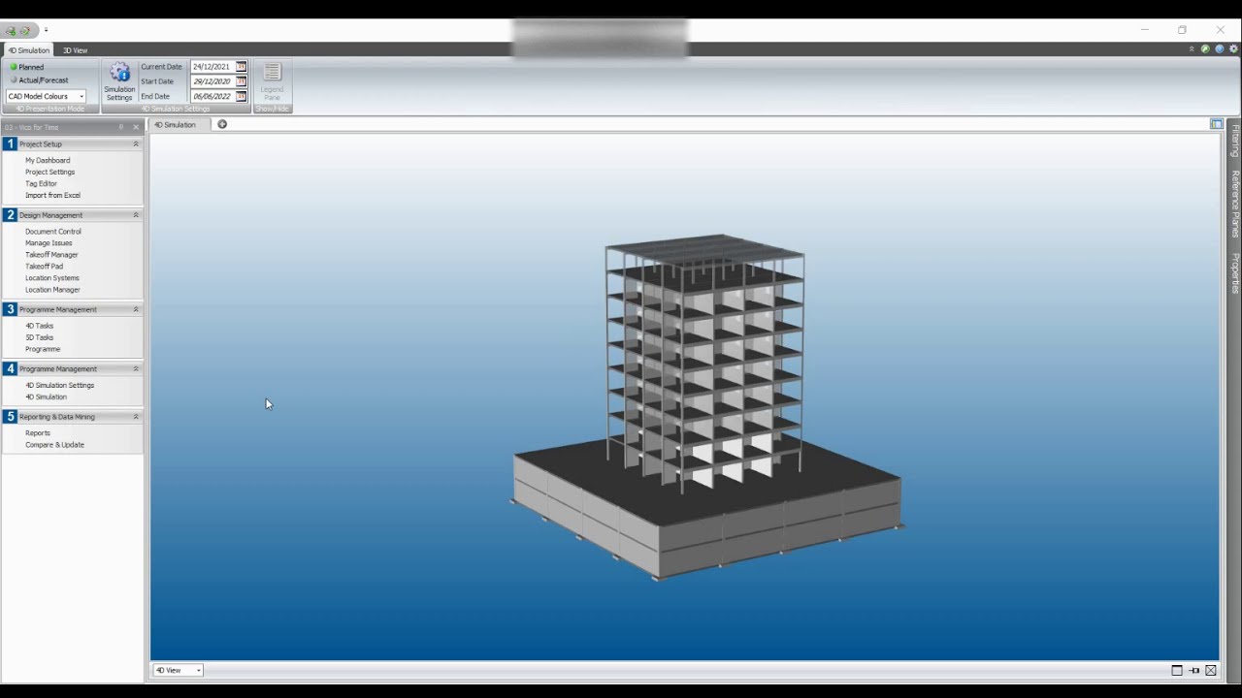
Task: Click the green circular icon in ribbon corner
Action: pyautogui.click(x=1205, y=48)
